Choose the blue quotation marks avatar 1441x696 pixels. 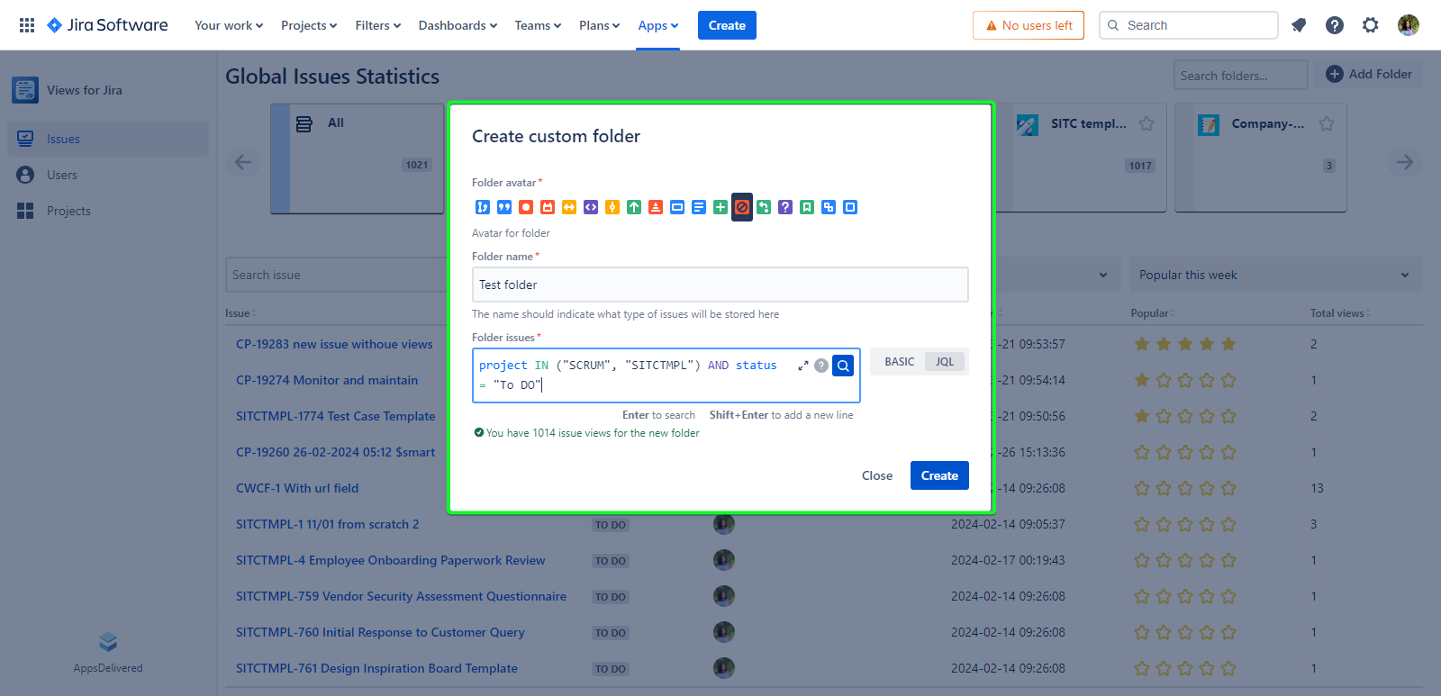pos(504,207)
